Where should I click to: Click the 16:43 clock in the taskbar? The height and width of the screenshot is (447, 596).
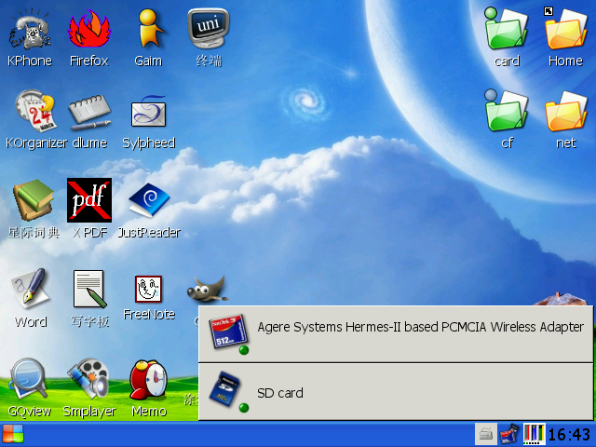(569, 434)
